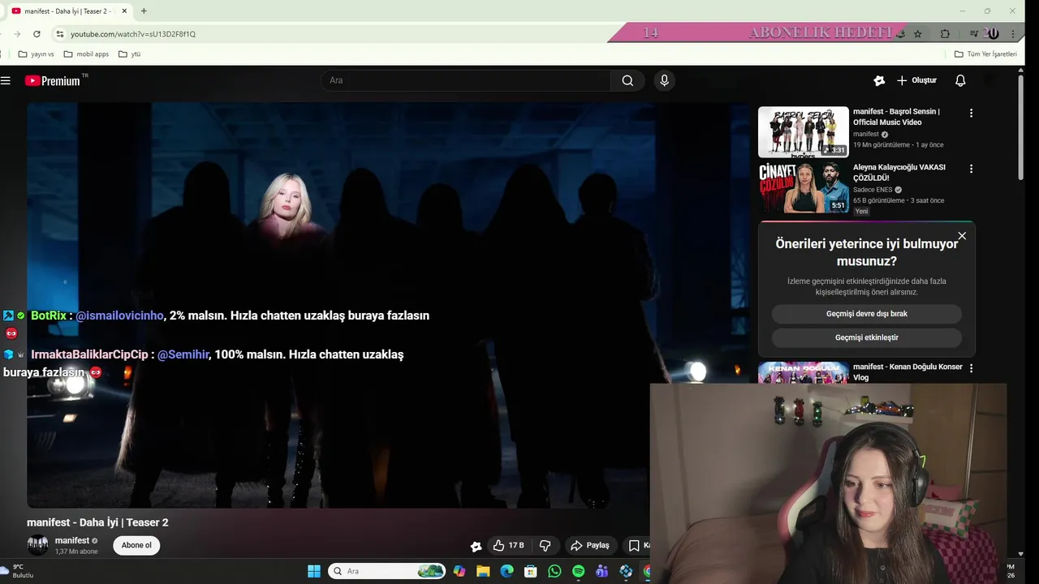Click the install/download icon in address bar
Screen dimensions: 1039x584
[x=899, y=34]
